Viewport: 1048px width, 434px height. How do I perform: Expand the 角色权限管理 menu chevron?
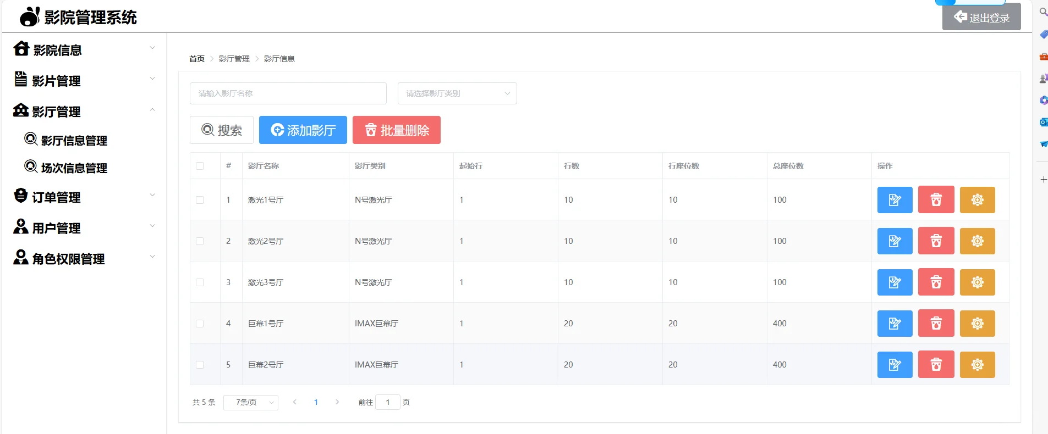(x=152, y=257)
